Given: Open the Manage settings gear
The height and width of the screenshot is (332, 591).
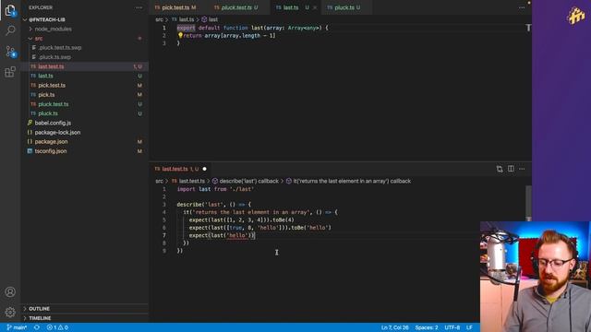Looking at the screenshot, I should 10,312.
